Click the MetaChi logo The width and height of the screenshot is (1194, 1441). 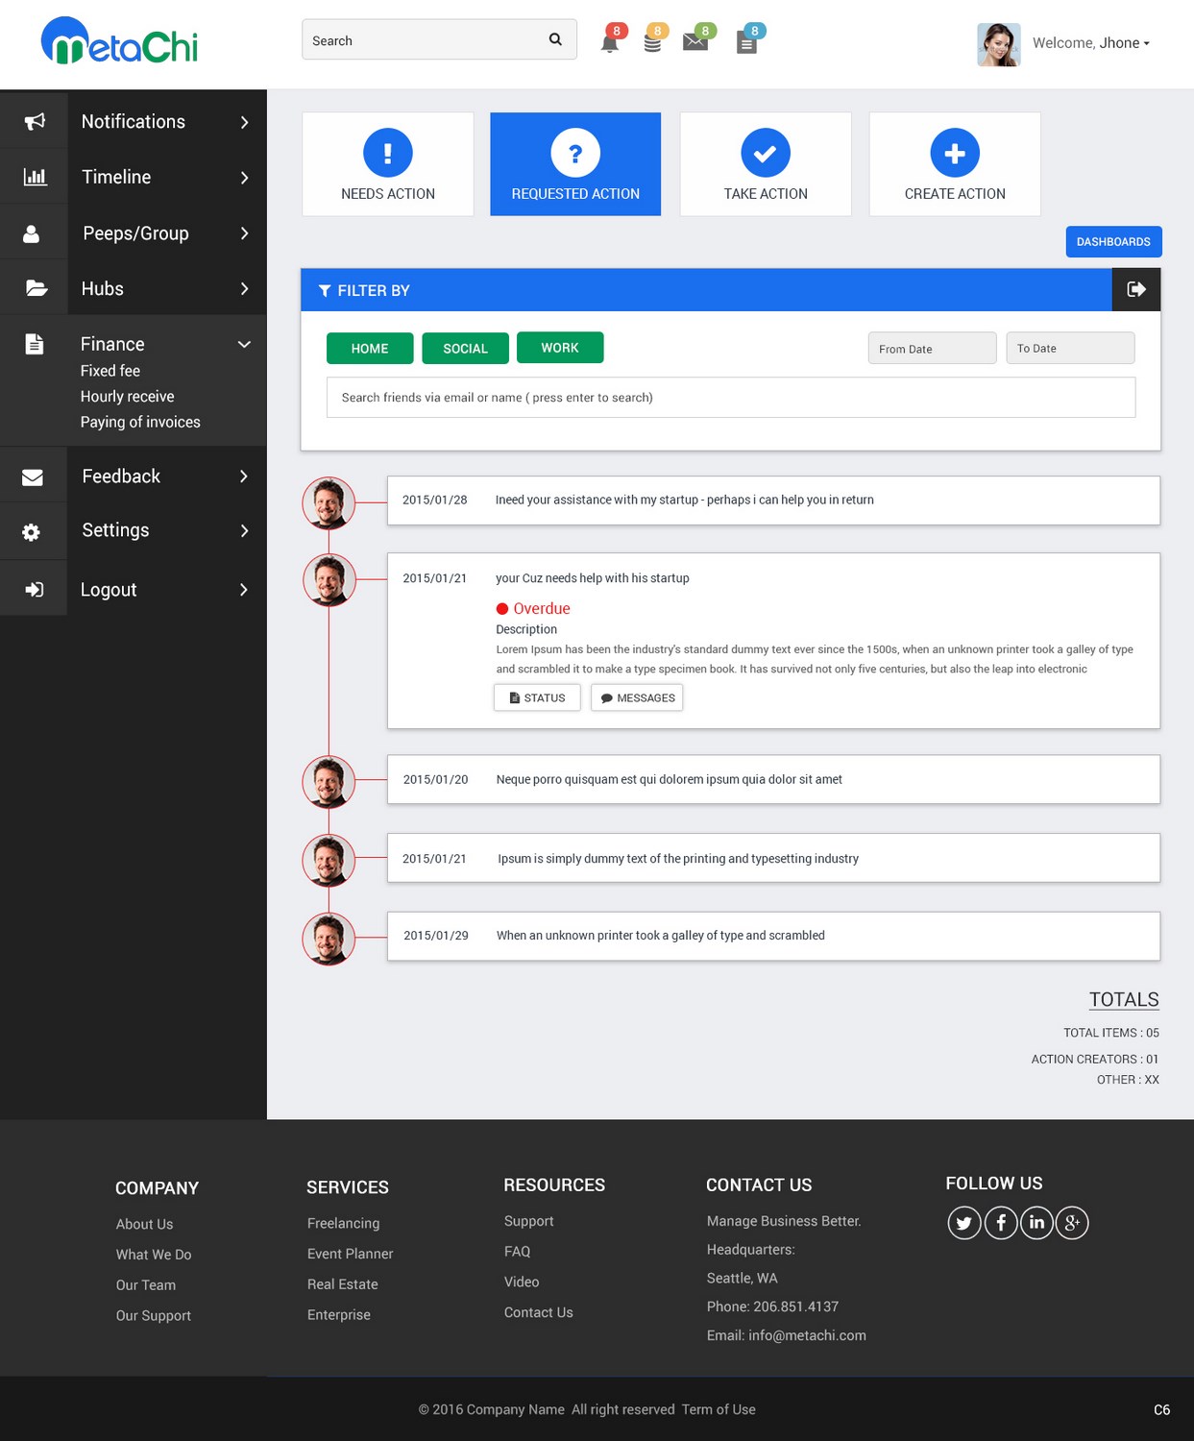pyautogui.click(x=119, y=41)
